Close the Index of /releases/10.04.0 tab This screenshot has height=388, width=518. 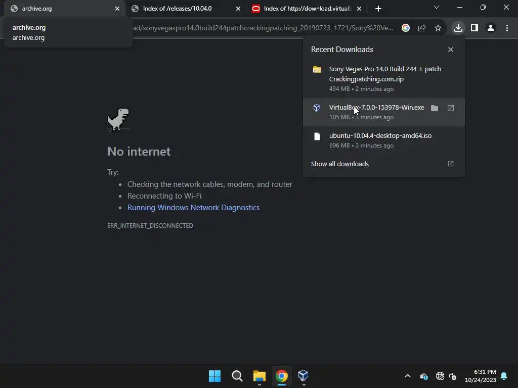[238, 9]
